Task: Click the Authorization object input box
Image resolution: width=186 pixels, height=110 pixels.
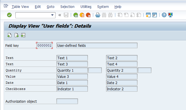Action: pyautogui.click(x=67, y=101)
